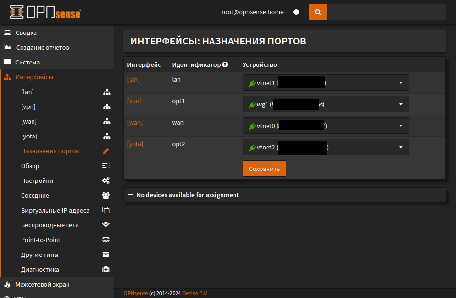Click the copy icon beside Виртуальные IP-адреса

pos(106,210)
